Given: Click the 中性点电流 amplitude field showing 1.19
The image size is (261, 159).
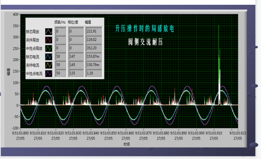Looking at the screenshot, I should pyautogui.click(x=92, y=73).
